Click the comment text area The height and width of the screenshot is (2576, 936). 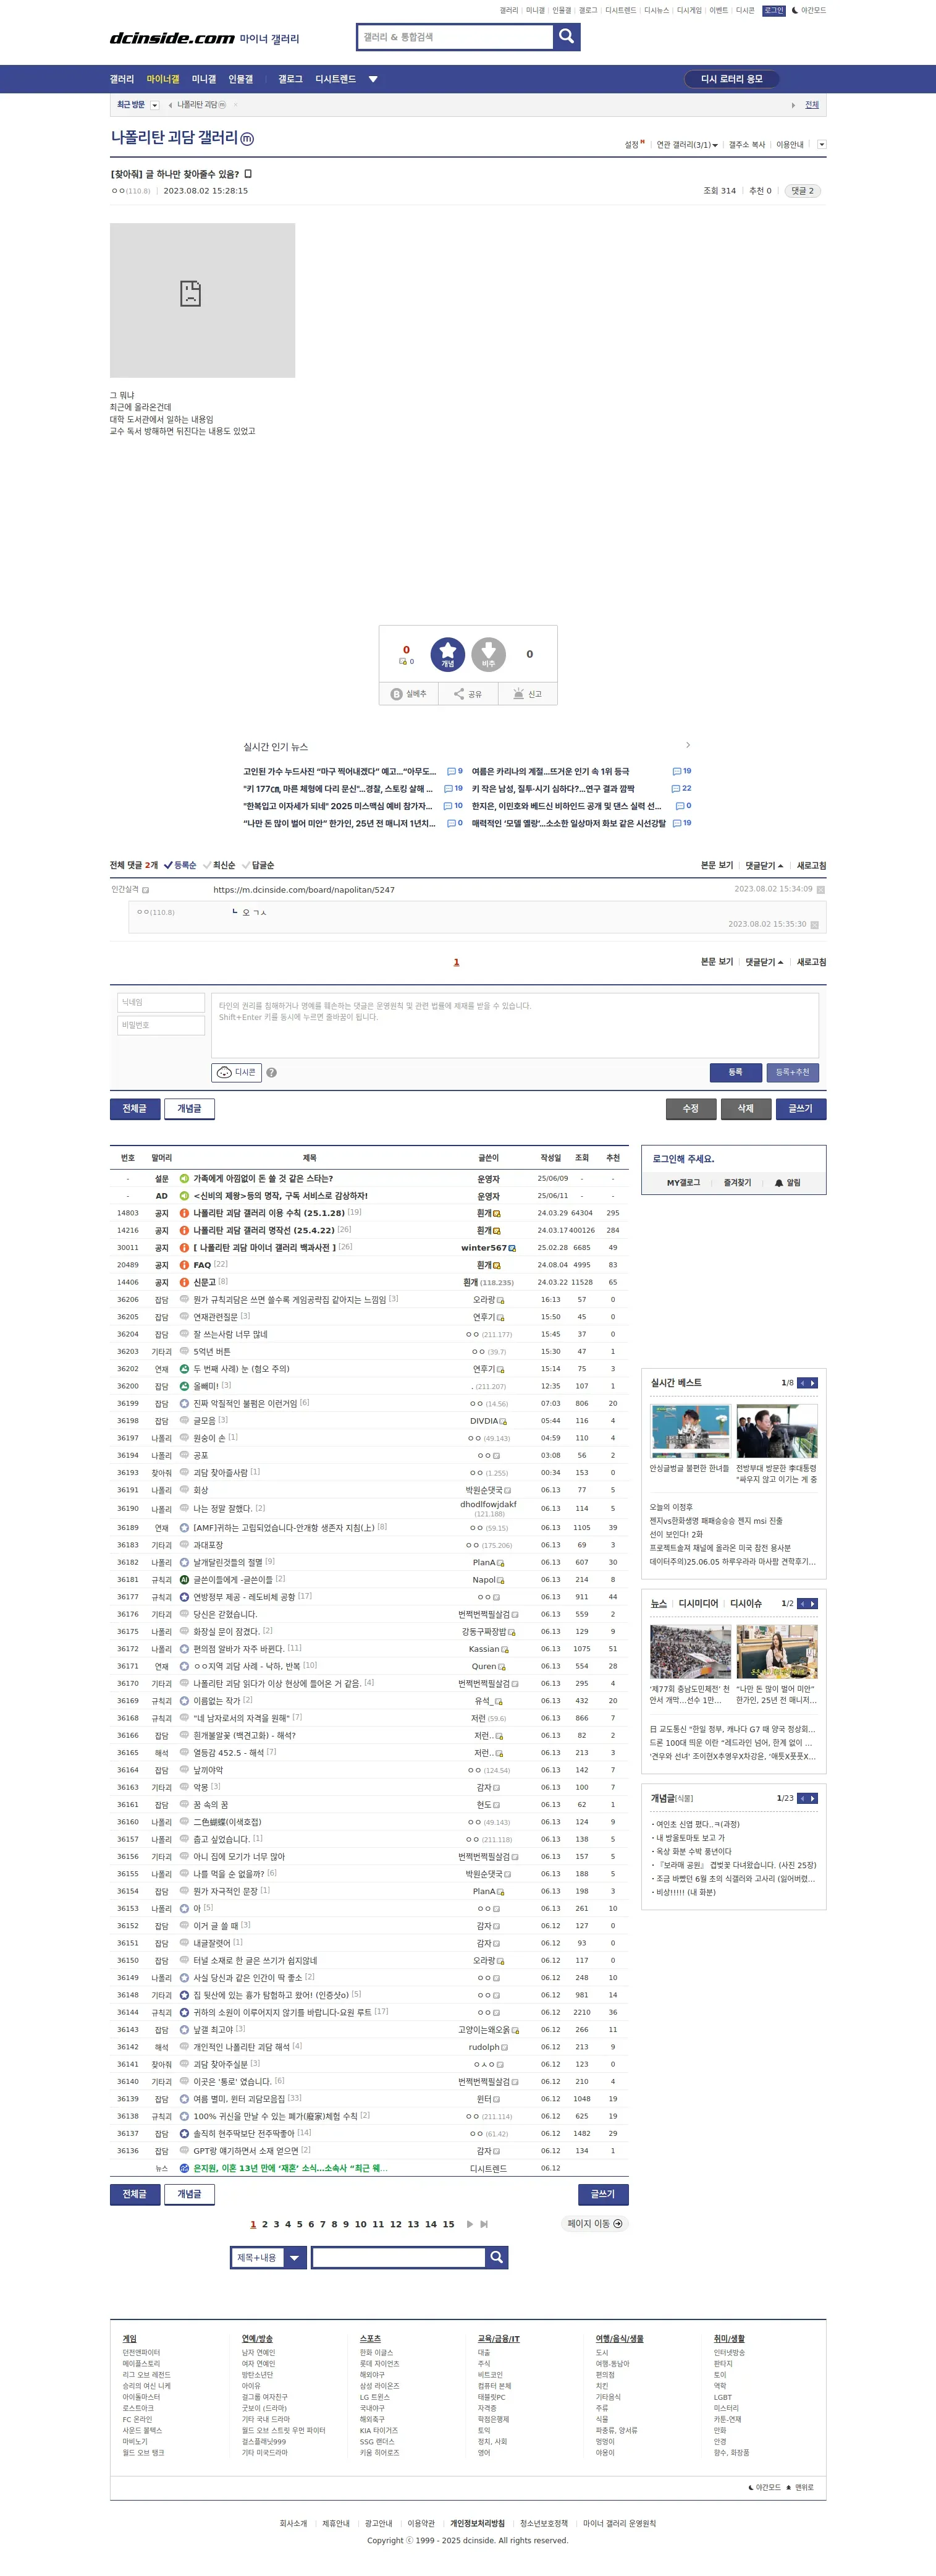pos(515,1025)
